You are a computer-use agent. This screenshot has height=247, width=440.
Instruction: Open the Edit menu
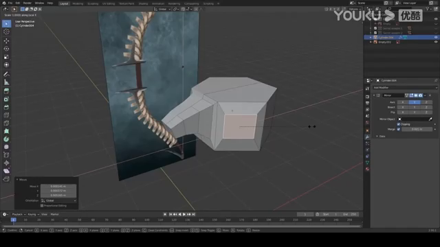pyautogui.click(x=18, y=3)
